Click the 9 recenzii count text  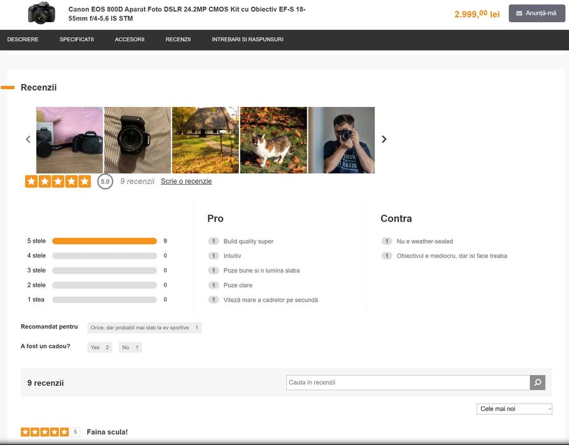[x=137, y=181]
